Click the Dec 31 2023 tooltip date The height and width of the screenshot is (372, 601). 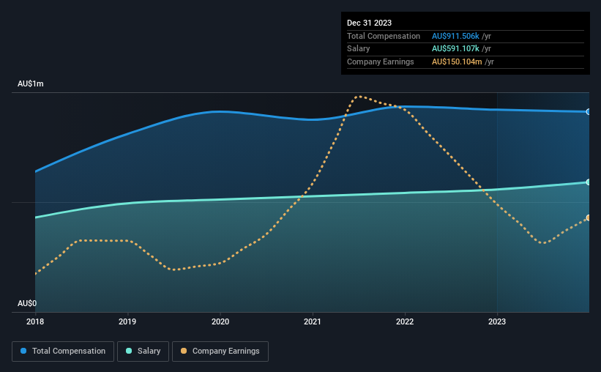click(x=369, y=23)
